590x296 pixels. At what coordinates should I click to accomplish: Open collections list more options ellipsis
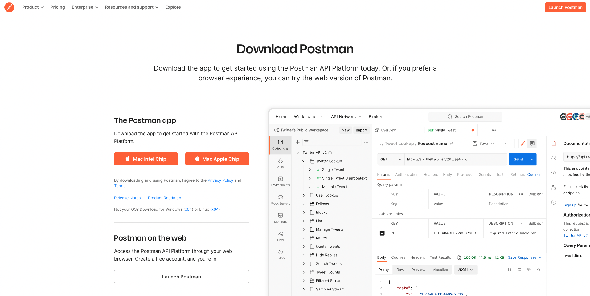[x=366, y=142]
